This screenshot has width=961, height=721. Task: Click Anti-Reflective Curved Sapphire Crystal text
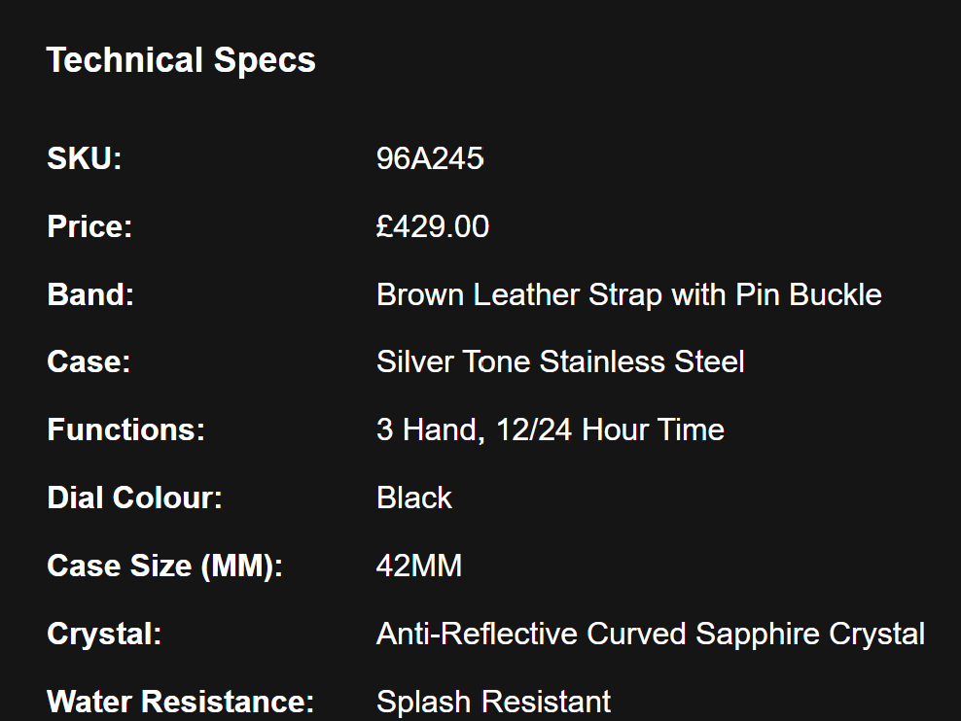[x=651, y=634]
